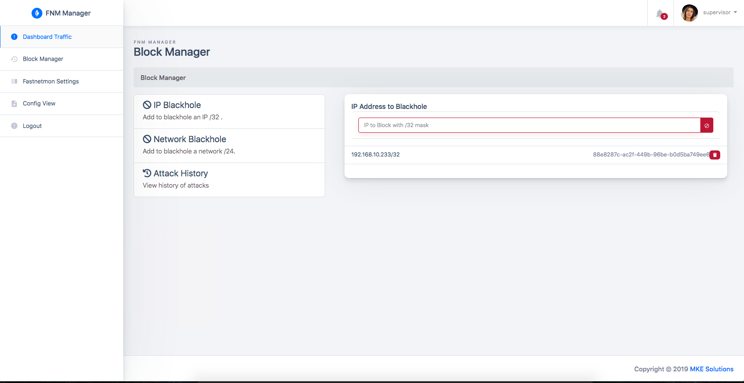744x383 pixels.
Task: Select the IP Blackhole card heading
Action: pos(177,105)
